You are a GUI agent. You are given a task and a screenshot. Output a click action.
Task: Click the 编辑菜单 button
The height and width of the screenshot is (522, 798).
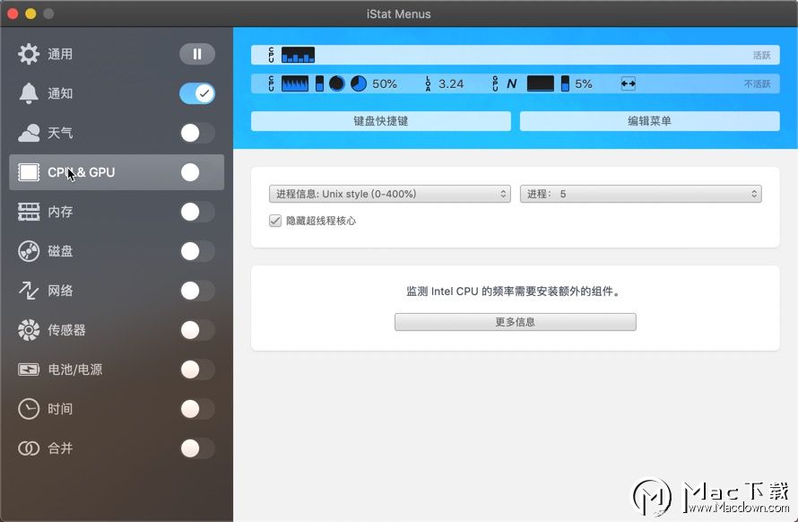tap(649, 121)
